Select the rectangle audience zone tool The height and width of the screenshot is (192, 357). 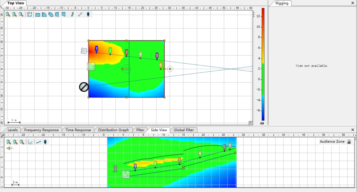click(38, 15)
